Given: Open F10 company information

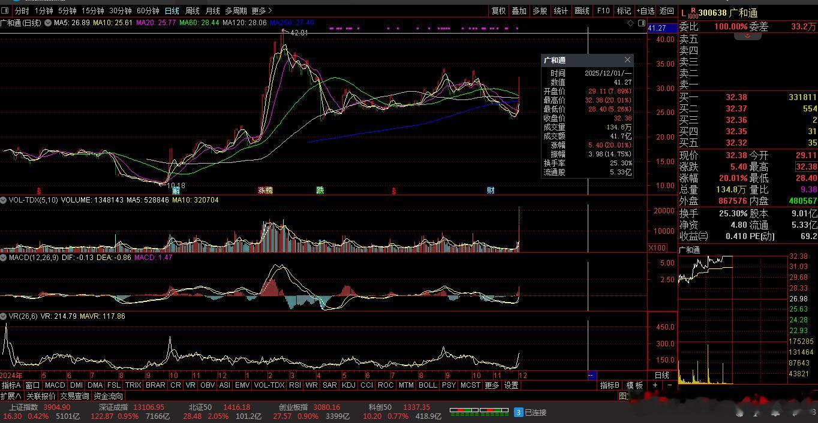Looking at the screenshot, I should point(603,11).
